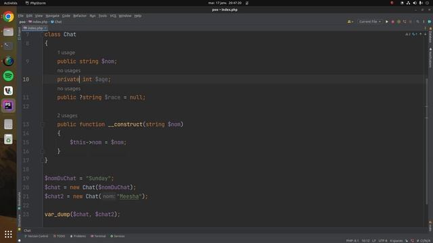Image resolution: width=433 pixels, height=243 pixels.
Task: Open the user account icon in toolbar
Action: pyautogui.click(x=350, y=22)
